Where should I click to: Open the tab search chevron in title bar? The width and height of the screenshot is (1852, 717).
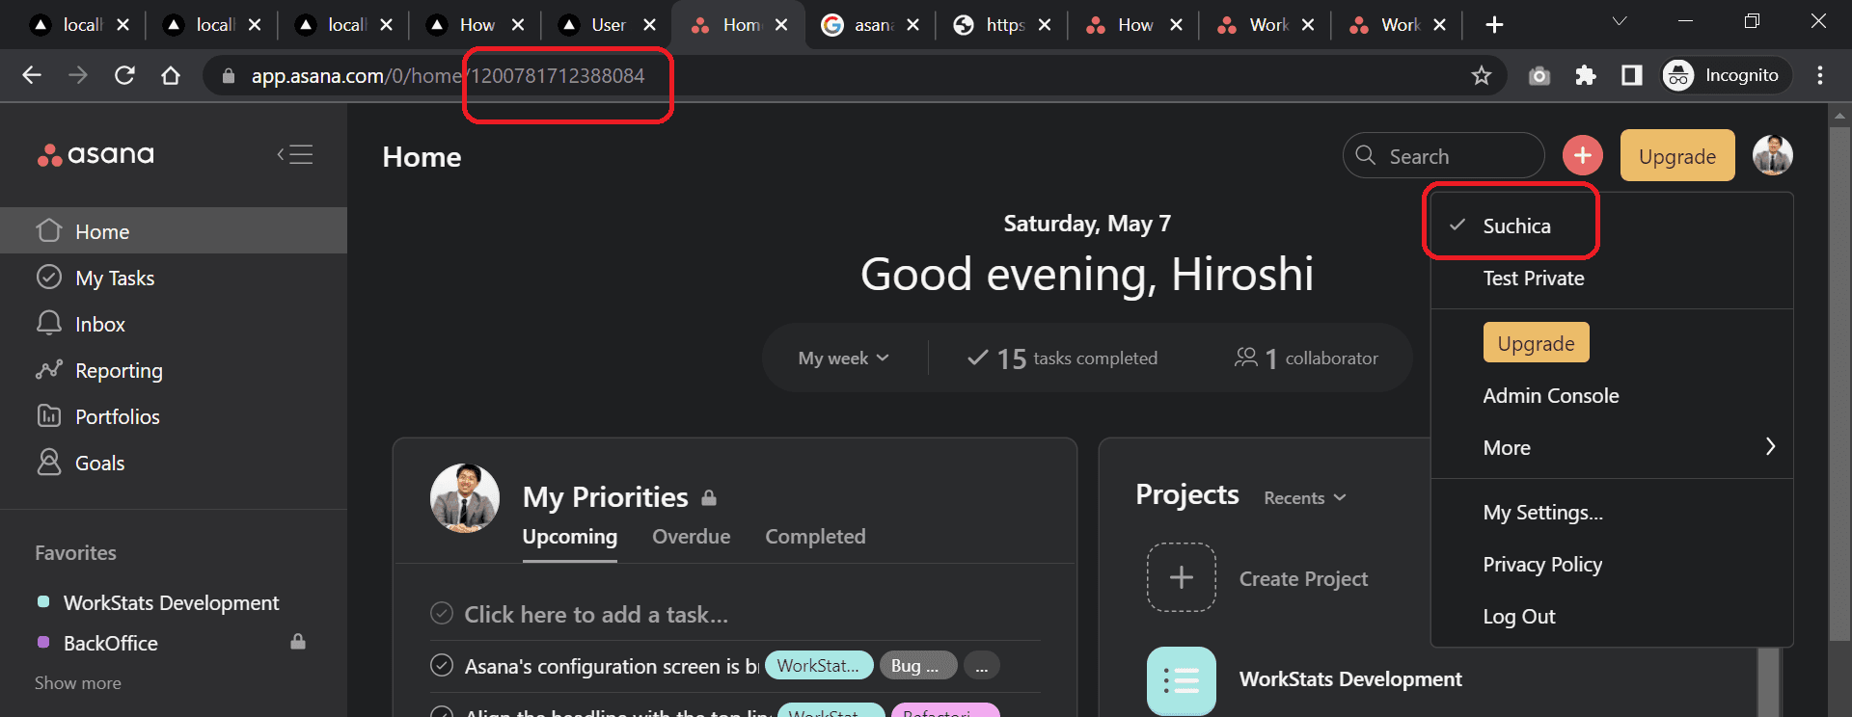pyautogui.click(x=1620, y=21)
